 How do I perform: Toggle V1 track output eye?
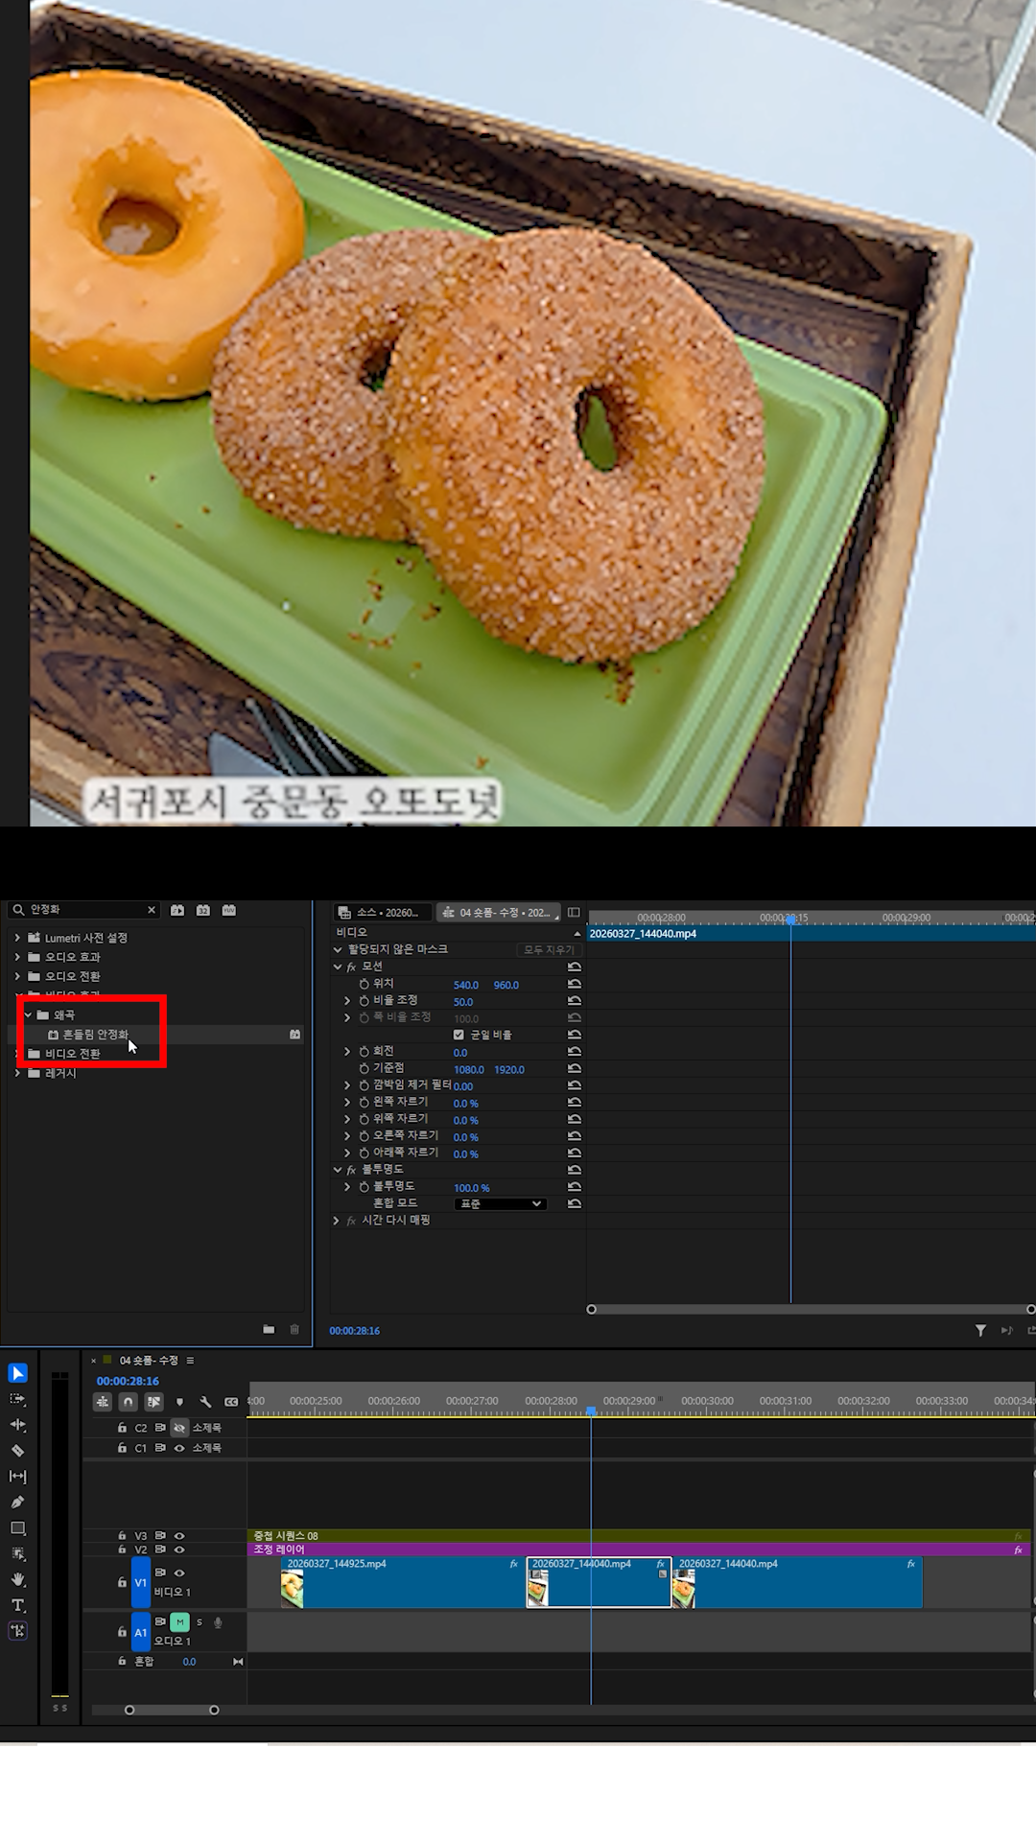[x=178, y=1573]
